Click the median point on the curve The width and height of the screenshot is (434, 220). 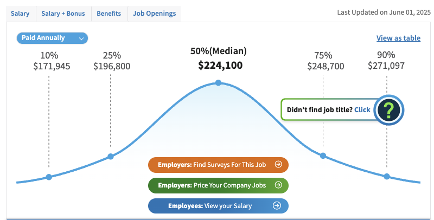218,82
